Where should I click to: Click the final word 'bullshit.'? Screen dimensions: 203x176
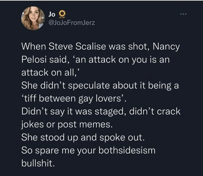coord(38,163)
